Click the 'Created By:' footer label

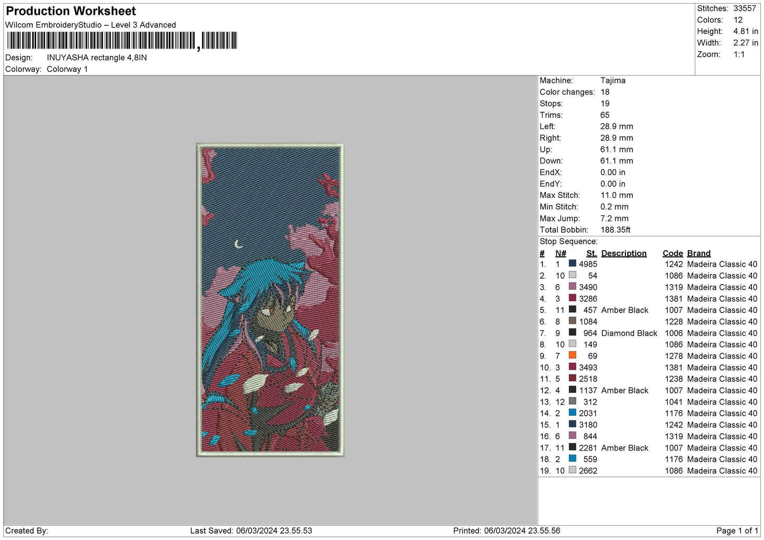tap(26, 530)
